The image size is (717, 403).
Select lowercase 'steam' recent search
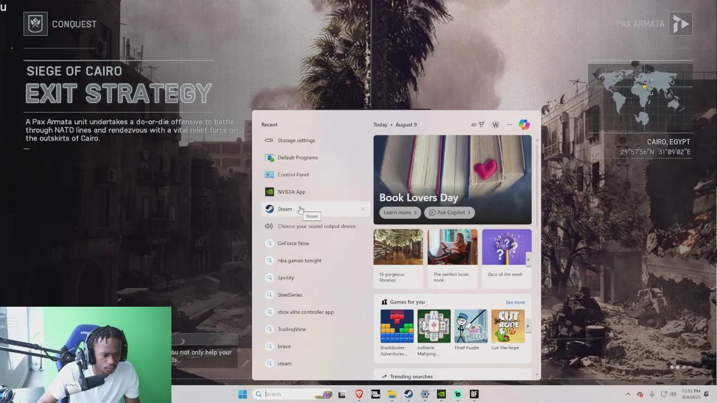click(315, 364)
